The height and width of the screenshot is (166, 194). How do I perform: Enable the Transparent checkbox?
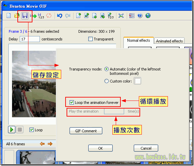point(90,39)
